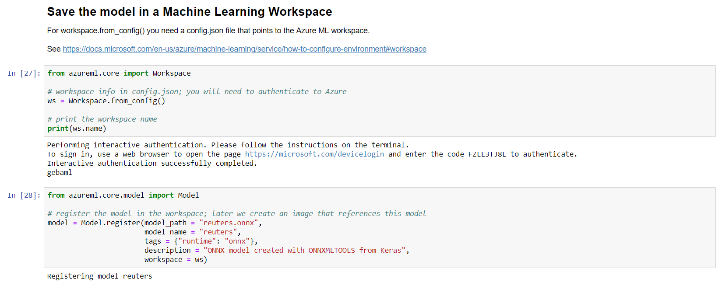Open the docs.microsoft.com configure-environment link

click(244, 49)
